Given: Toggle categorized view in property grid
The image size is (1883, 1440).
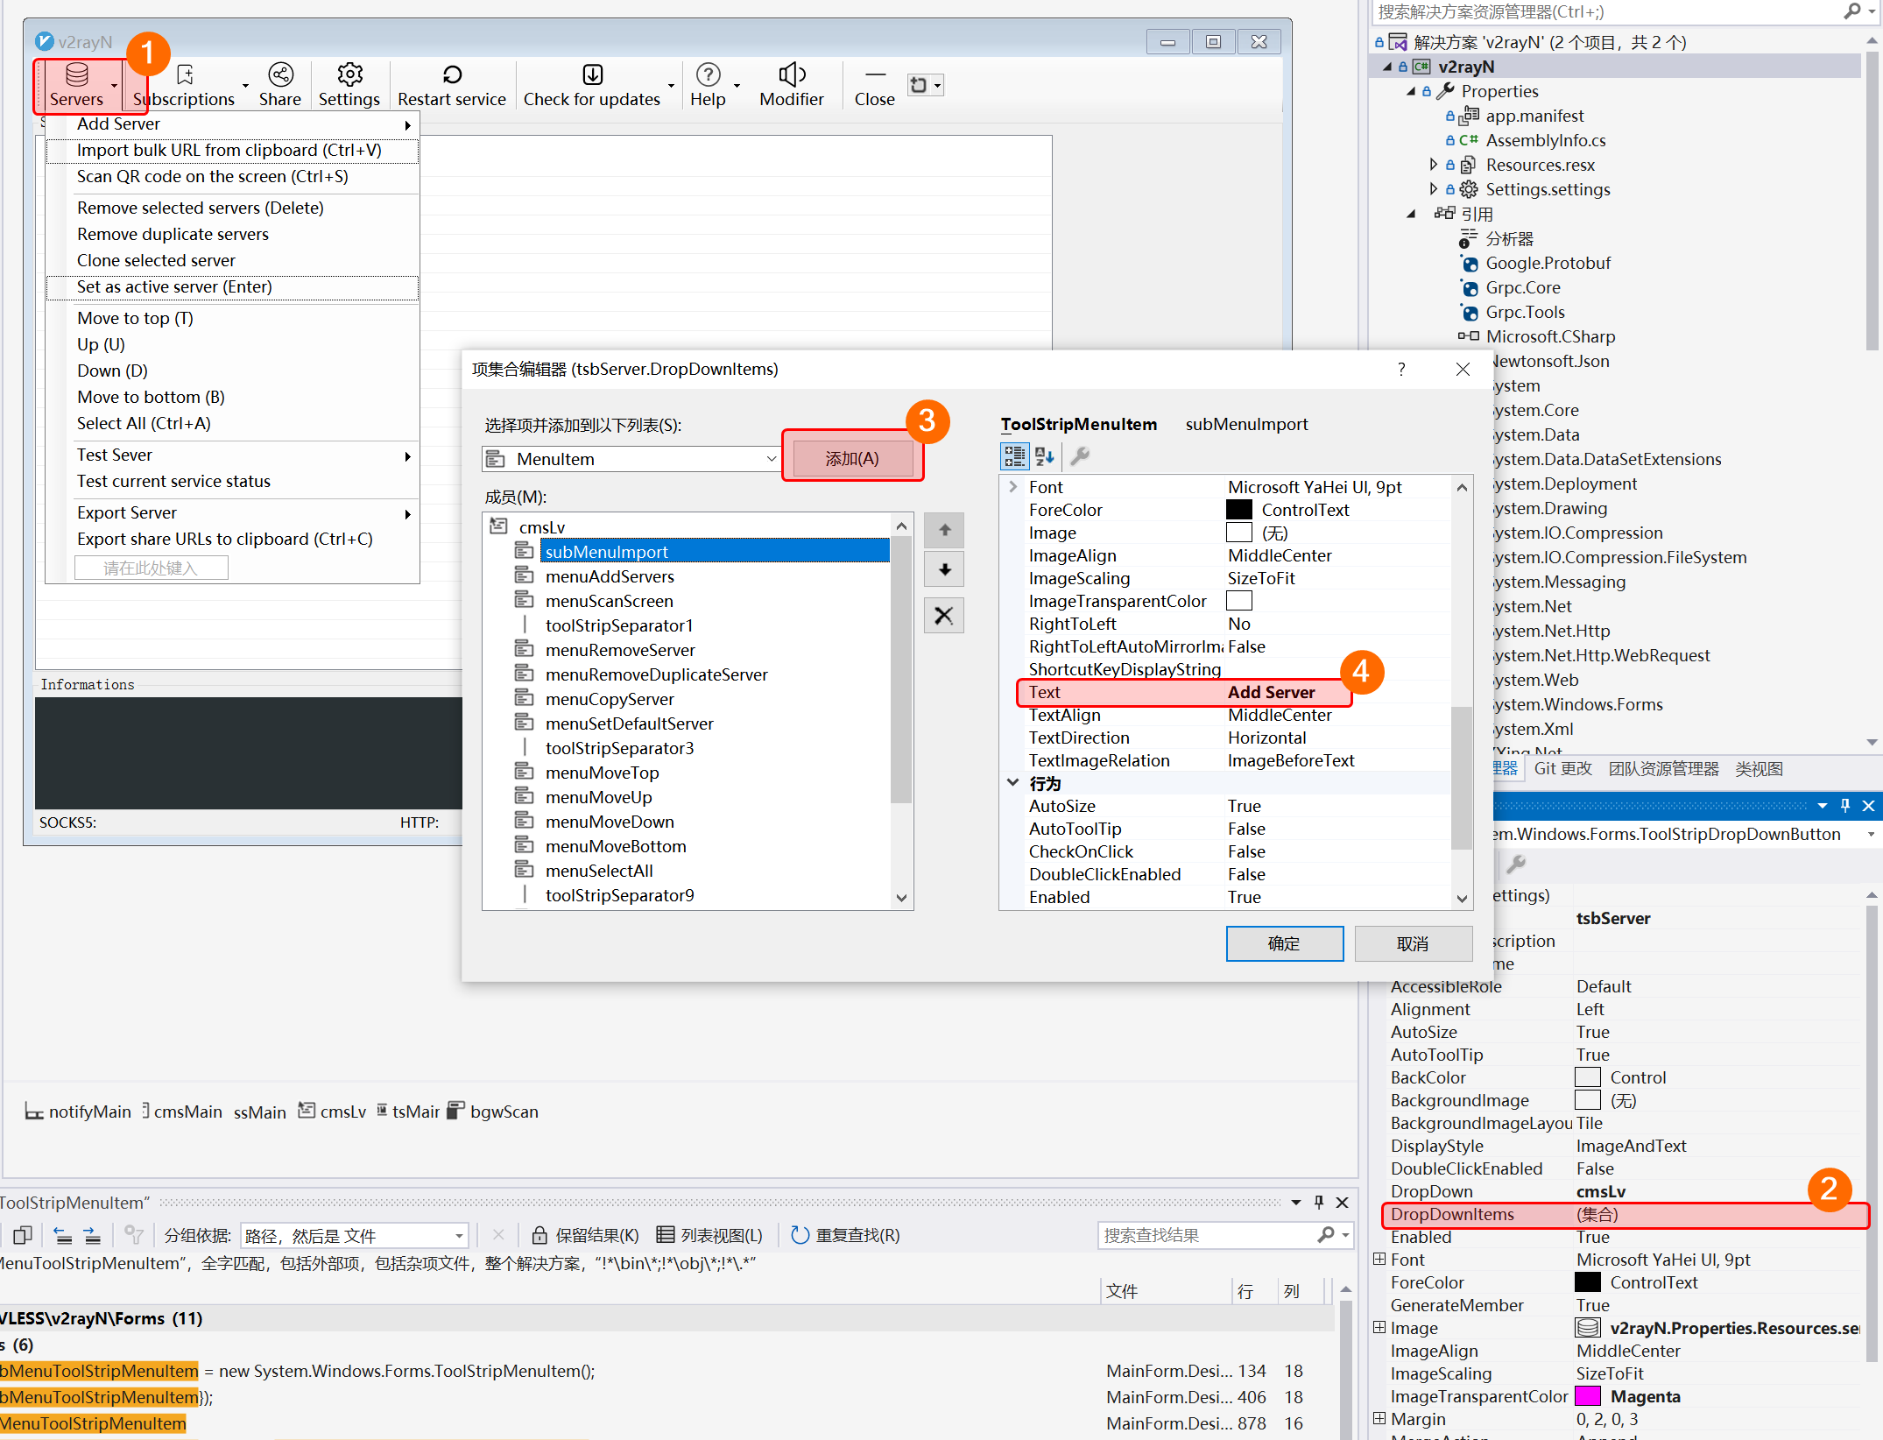Looking at the screenshot, I should (1014, 455).
